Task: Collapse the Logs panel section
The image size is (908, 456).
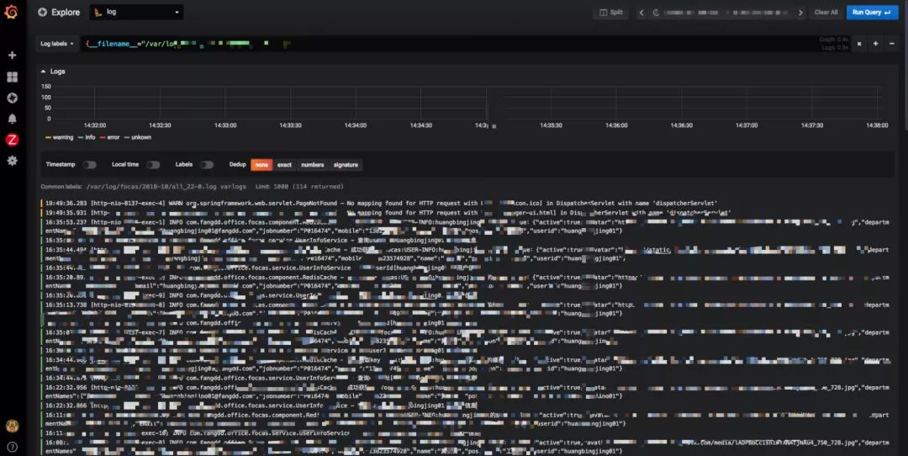Action: [53, 72]
